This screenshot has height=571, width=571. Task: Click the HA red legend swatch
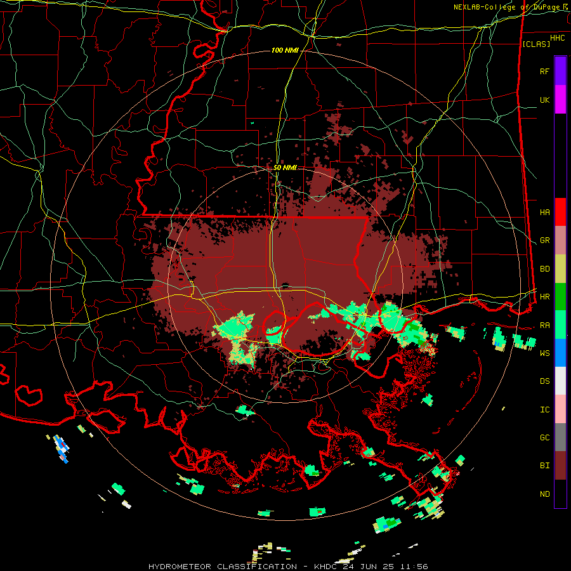pos(560,212)
